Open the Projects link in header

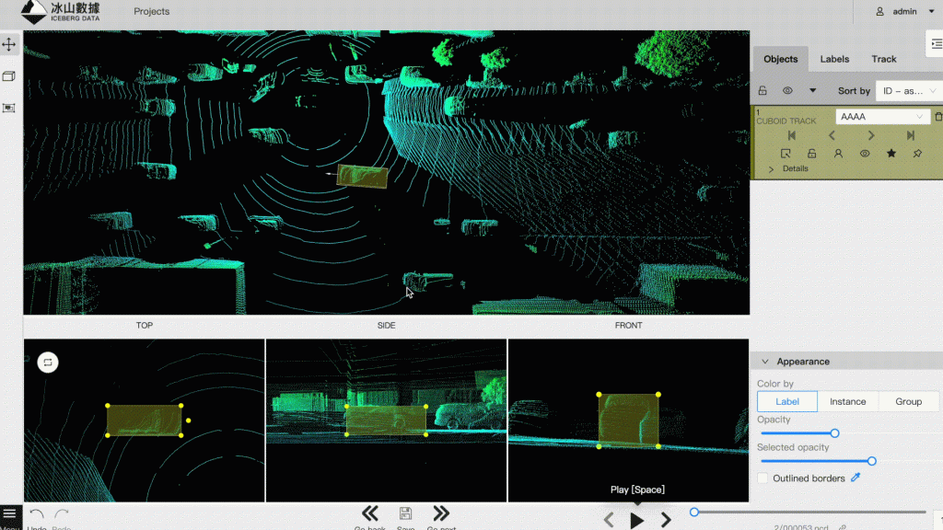tap(151, 12)
